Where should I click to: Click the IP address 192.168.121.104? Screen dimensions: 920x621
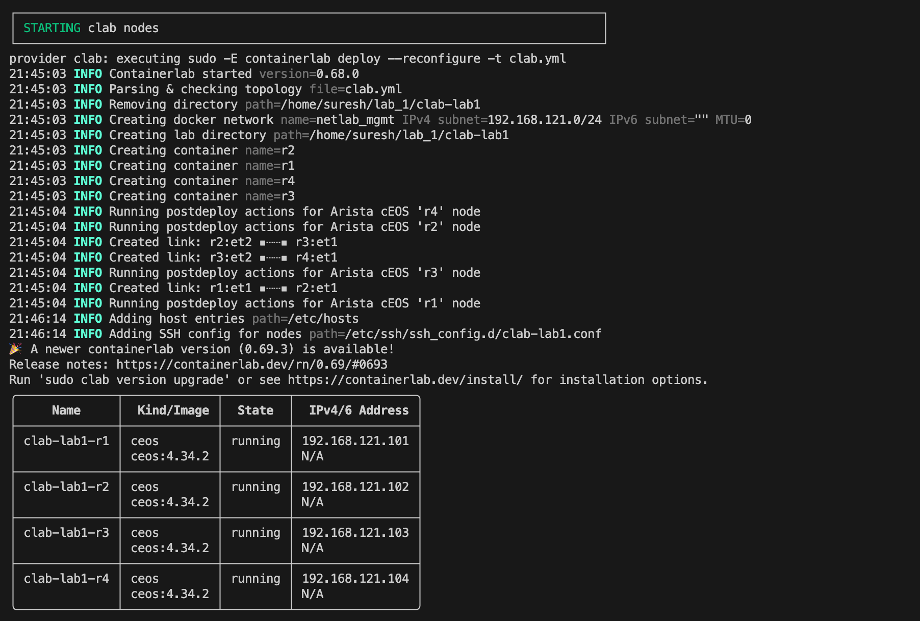tap(355, 579)
